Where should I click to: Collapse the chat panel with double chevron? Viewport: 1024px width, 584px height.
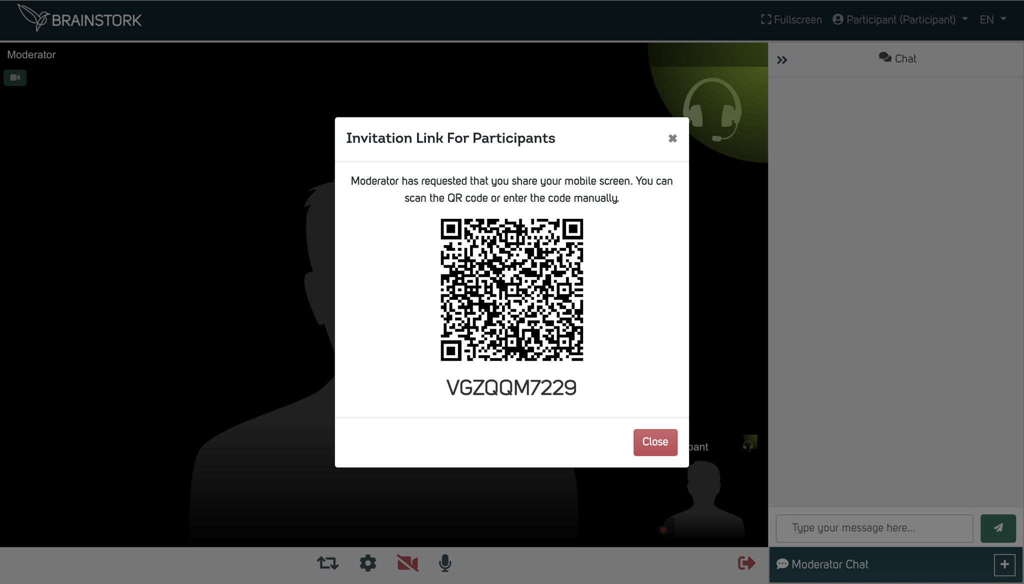(x=782, y=60)
